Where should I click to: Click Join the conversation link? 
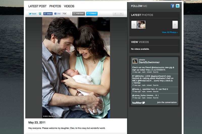[x=167, y=103]
